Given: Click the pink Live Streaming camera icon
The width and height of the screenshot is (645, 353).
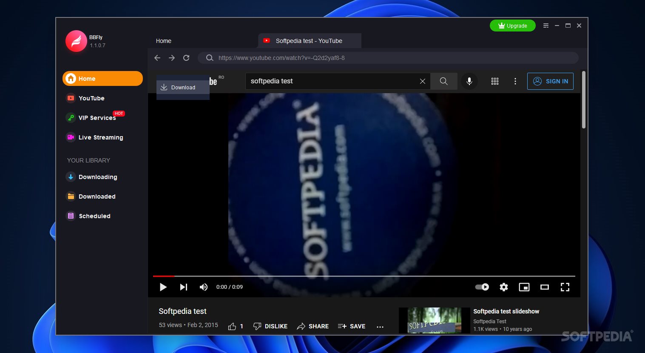Looking at the screenshot, I should coord(71,137).
